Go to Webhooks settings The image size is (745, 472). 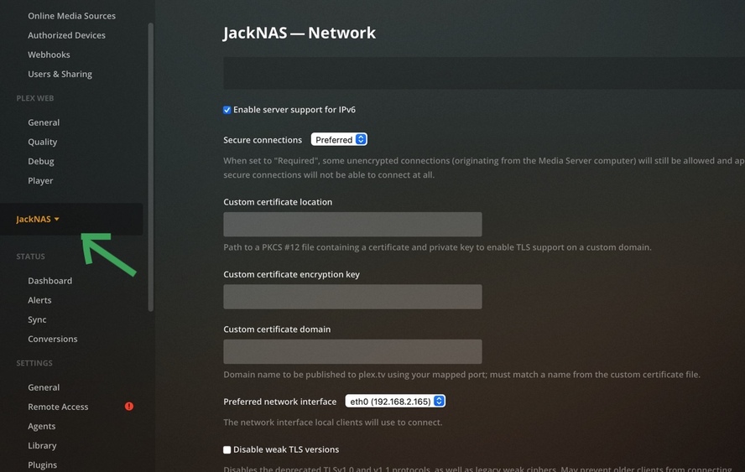pos(49,54)
